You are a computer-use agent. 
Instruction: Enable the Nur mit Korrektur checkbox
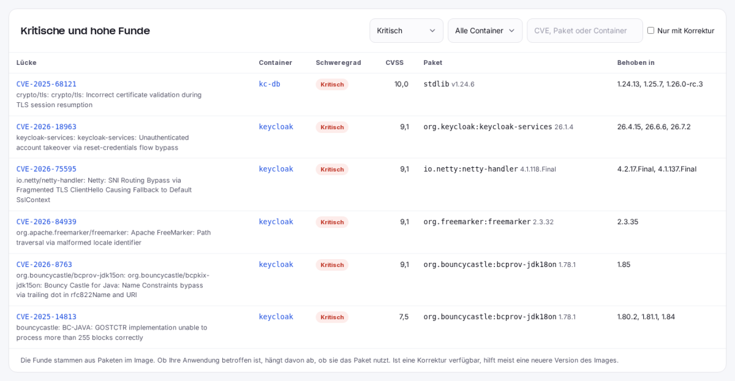click(x=650, y=31)
